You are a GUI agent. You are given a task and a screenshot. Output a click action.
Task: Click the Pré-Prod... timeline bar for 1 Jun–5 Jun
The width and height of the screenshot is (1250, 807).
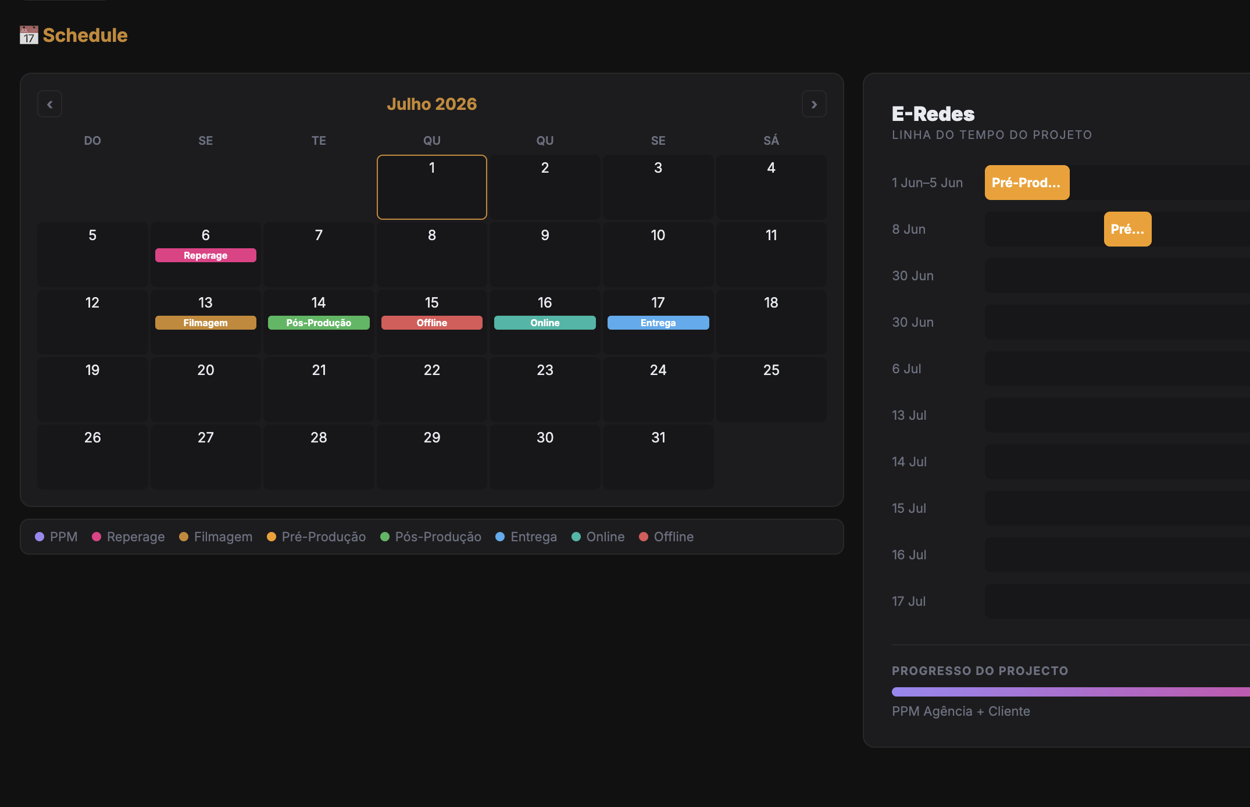(1027, 183)
